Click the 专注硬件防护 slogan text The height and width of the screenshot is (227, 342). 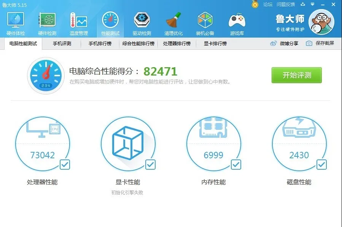(x=290, y=29)
